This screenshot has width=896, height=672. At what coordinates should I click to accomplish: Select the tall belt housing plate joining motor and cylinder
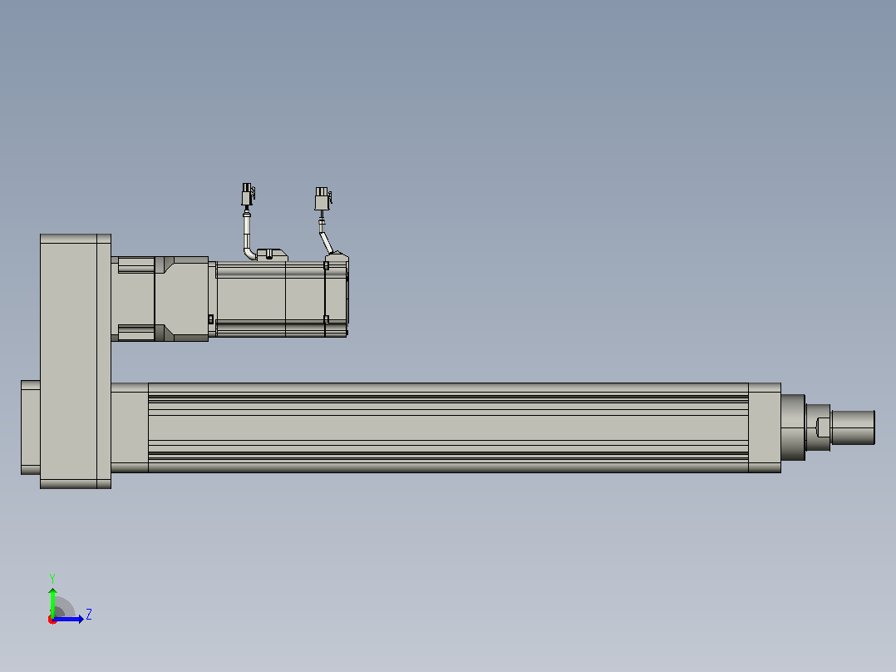pos(76,361)
